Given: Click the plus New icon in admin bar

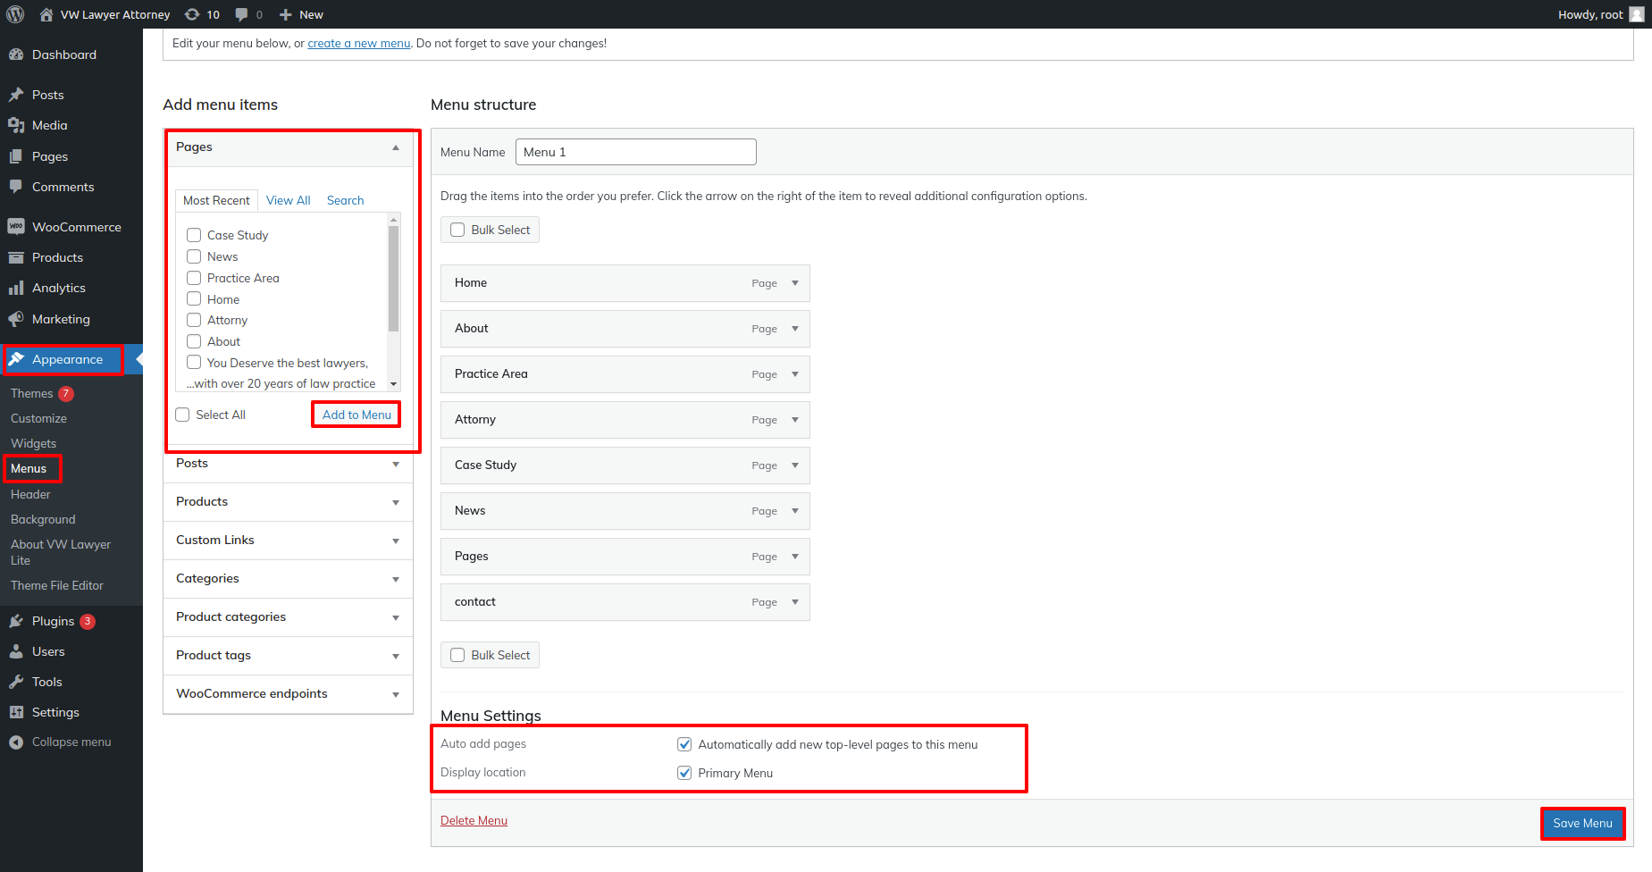Looking at the screenshot, I should click(285, 14).
